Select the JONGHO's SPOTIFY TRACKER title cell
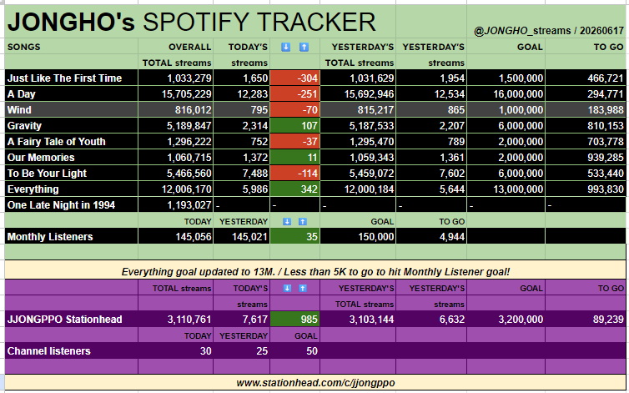 click(x=200, y=22)
